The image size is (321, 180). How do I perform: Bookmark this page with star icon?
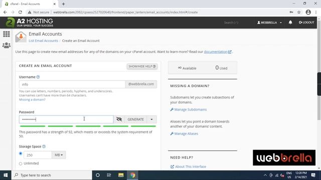click(299, 12)
